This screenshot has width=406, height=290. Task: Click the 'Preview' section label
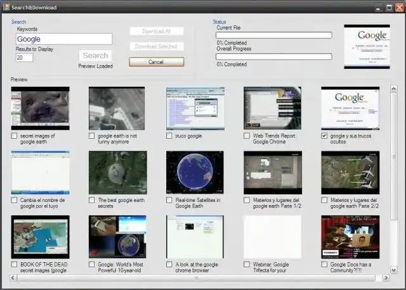[19, 79]
